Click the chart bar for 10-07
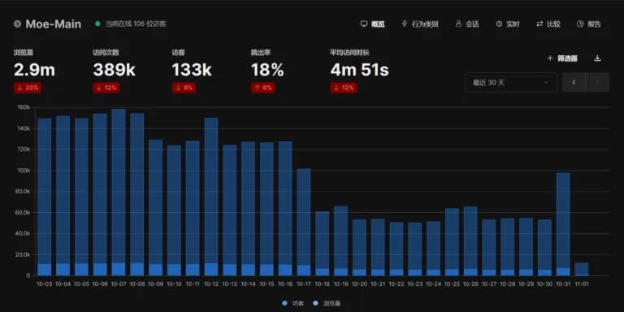Screen dimensions: 624x312 coord(119,193)
